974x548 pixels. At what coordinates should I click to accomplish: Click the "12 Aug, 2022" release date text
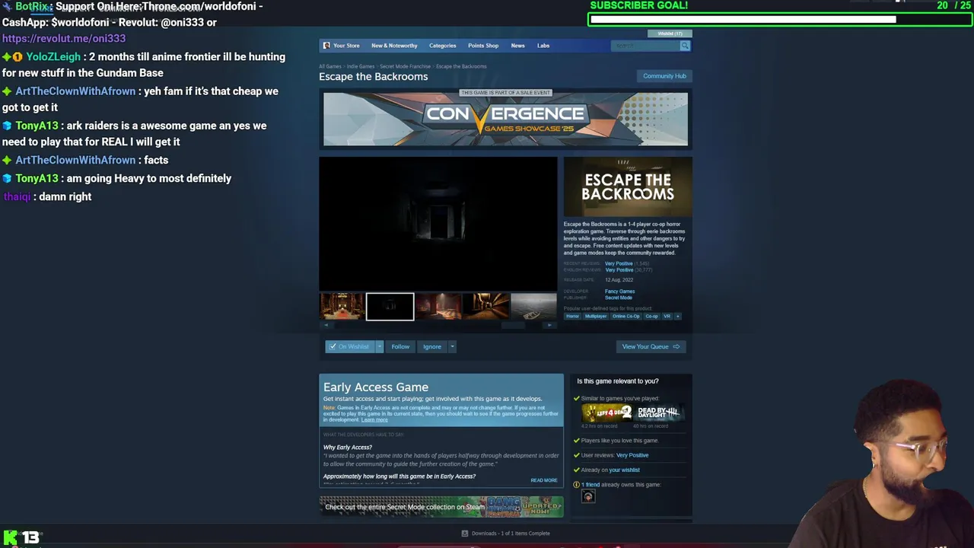pos(619,280)
